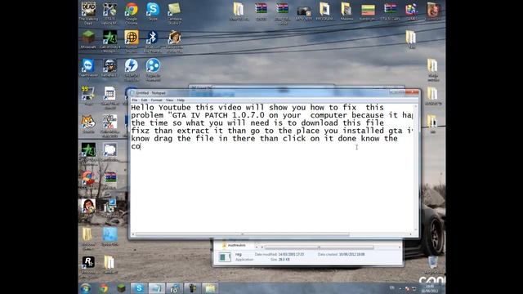Open the Google Chrome desktop shortcut
Screen dimensions: 523x294
pos(131,13)
